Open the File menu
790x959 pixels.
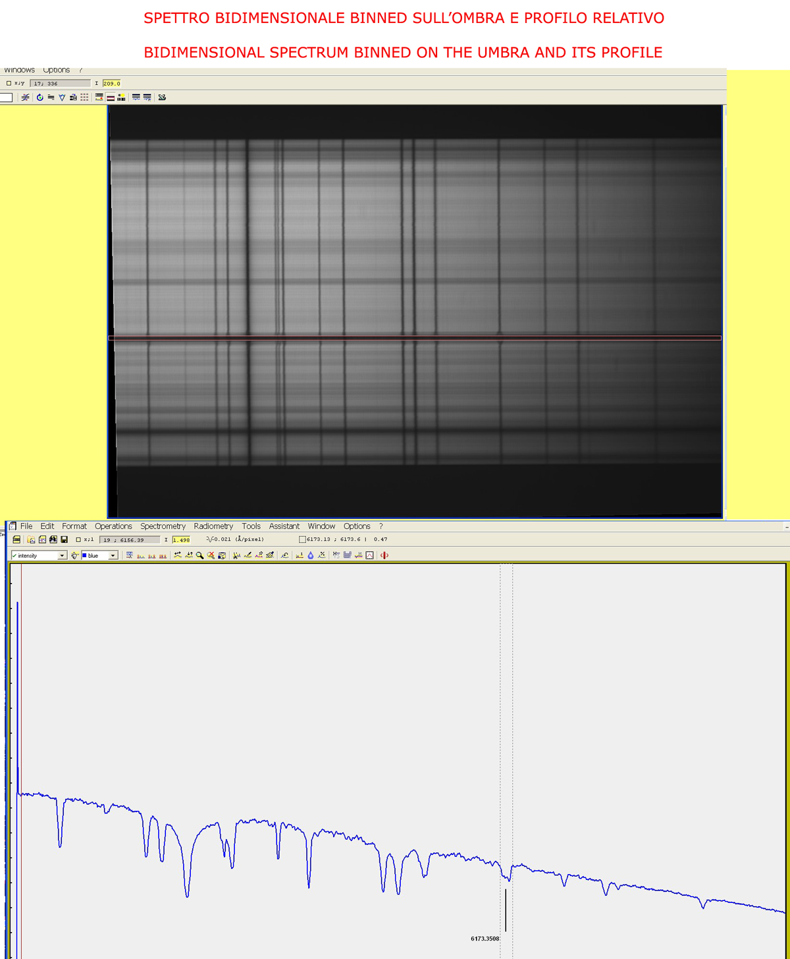26,526
